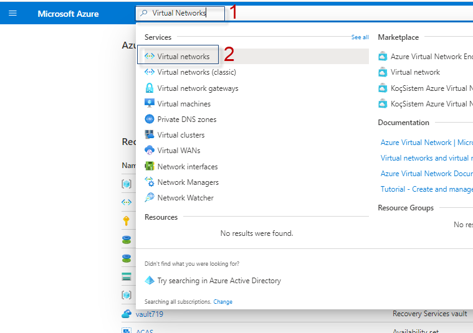Click the Network interfaces icon

(x=150, y=166)
